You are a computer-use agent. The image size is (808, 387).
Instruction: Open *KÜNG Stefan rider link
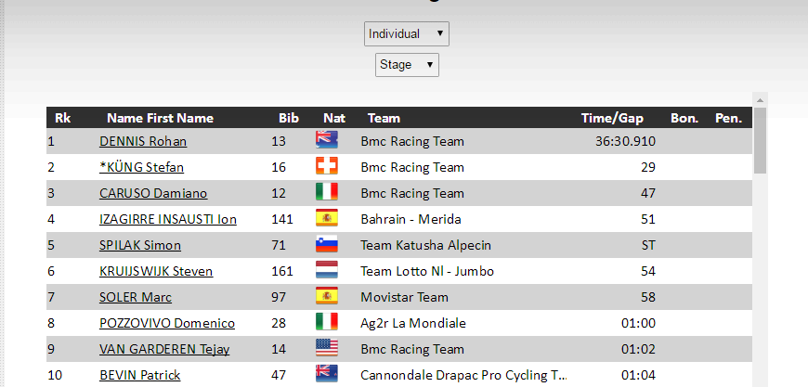[141, 167]
